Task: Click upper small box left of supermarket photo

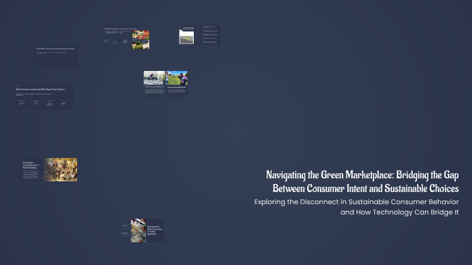Action: click(125, 226)
